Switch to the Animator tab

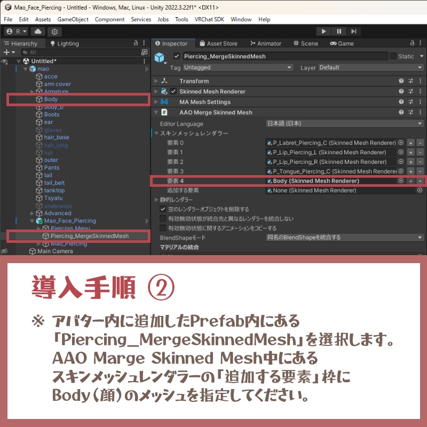coord(266,44)
